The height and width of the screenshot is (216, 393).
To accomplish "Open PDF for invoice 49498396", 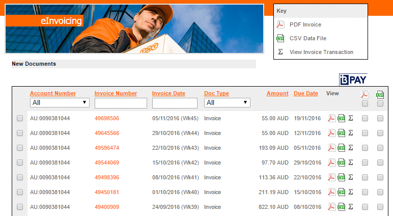I will 331,177.
